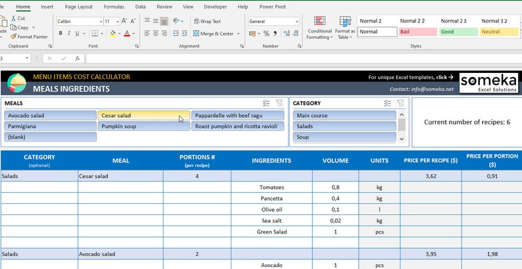Activate the Format Painter brush
This screenshot has width=522, height=269.
tap(13, 37)
